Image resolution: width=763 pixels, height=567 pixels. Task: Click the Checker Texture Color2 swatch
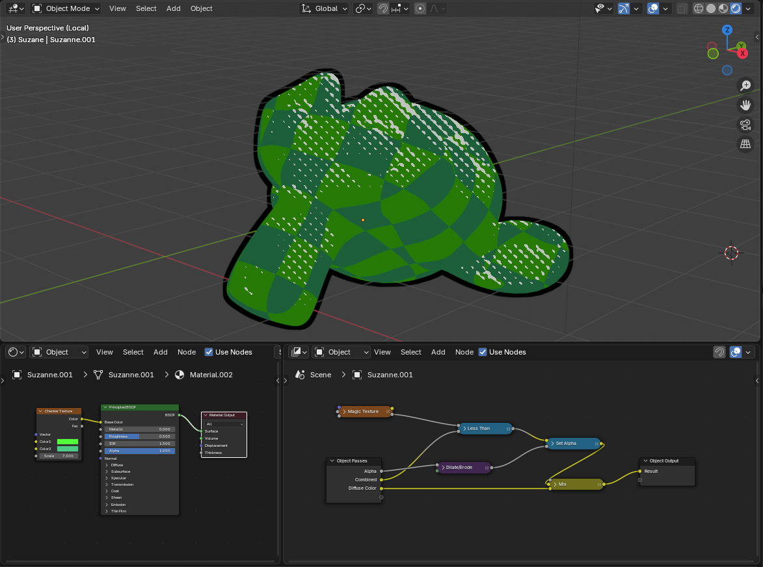point(68,449)
